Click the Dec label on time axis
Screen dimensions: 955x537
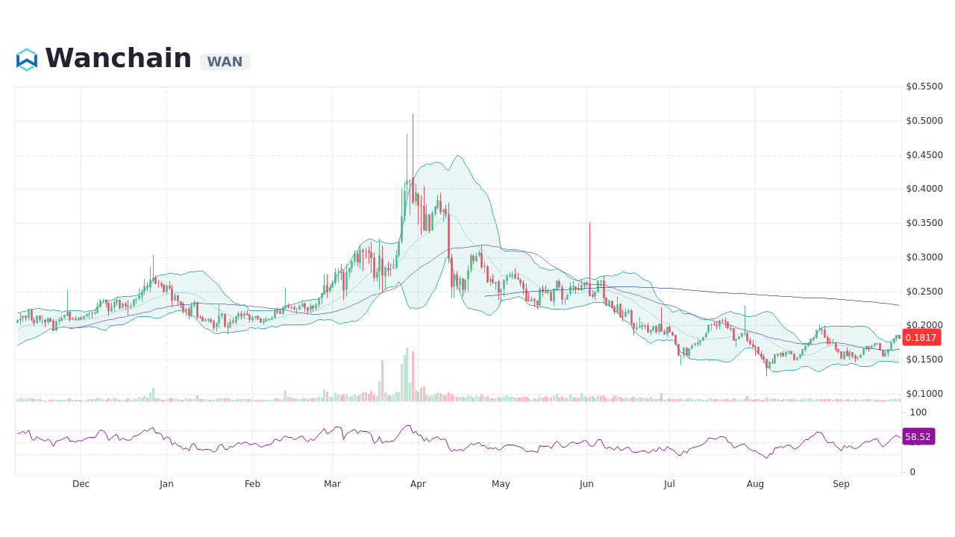click(81, 484)
